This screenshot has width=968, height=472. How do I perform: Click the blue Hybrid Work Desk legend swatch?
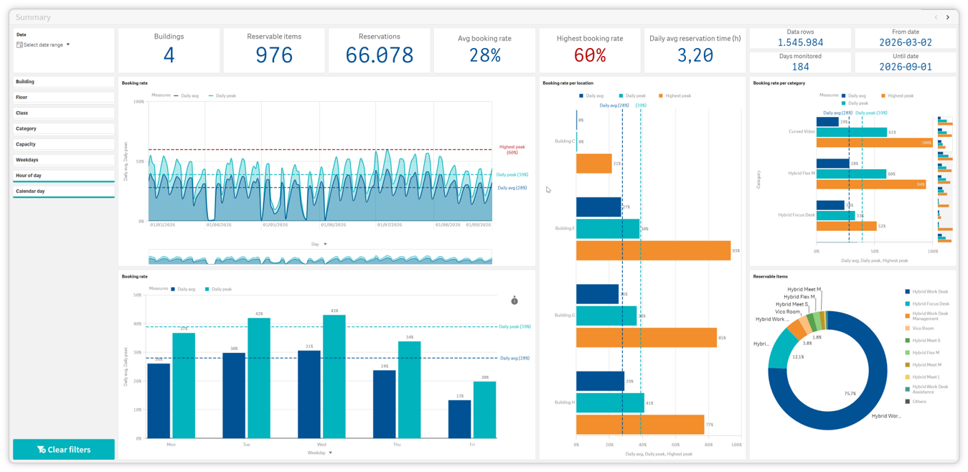click(908, 292)
